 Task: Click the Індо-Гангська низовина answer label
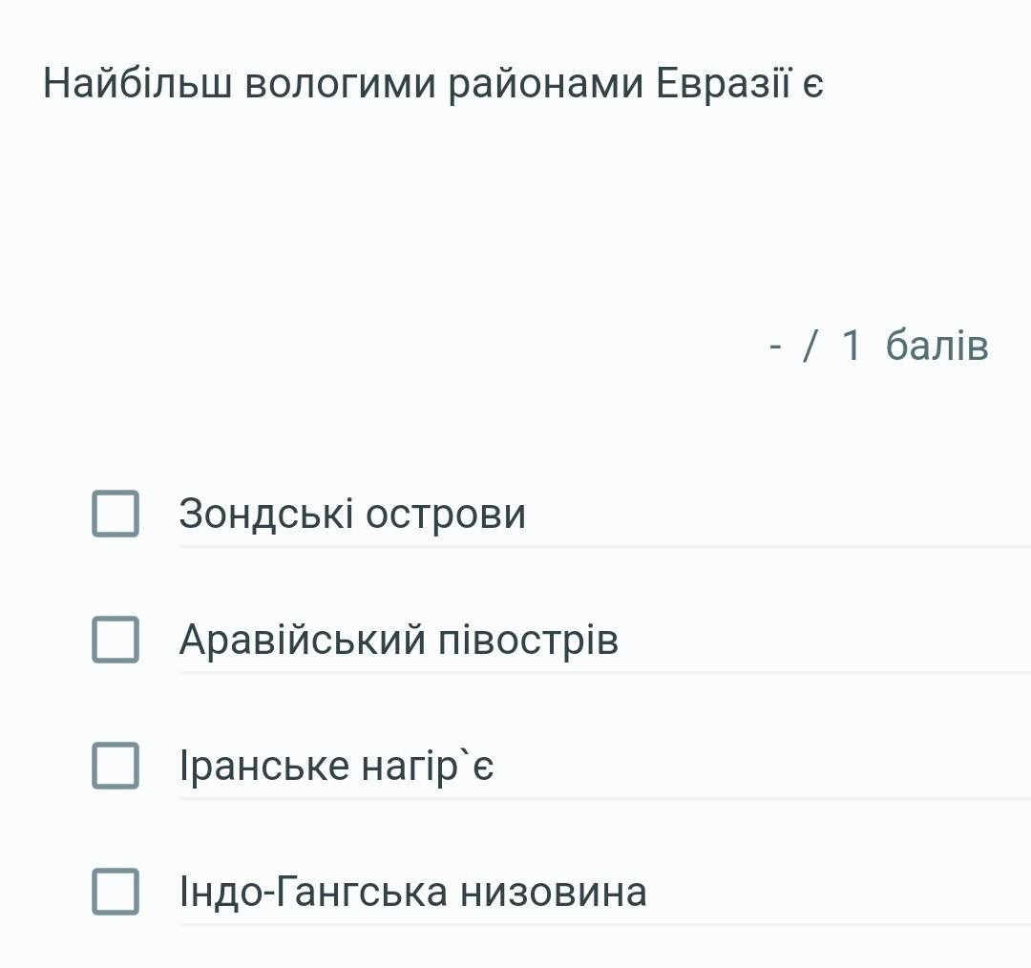pyautogui.click(x=413, y=893)
